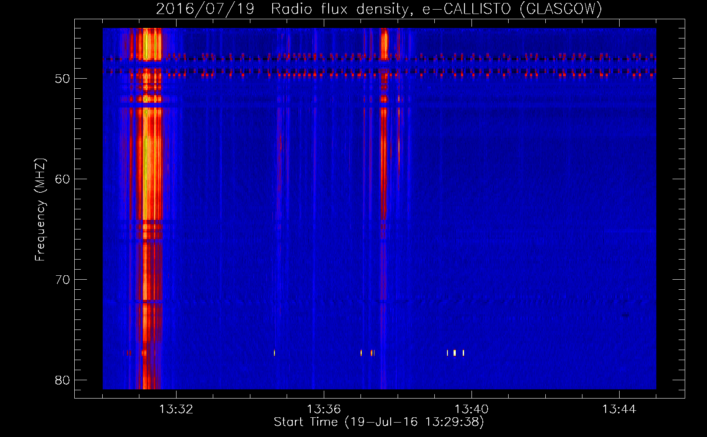The image size is (707, 437).
Task: Select the 50 MHz frequency tick label
Action: tap(62, 79)
